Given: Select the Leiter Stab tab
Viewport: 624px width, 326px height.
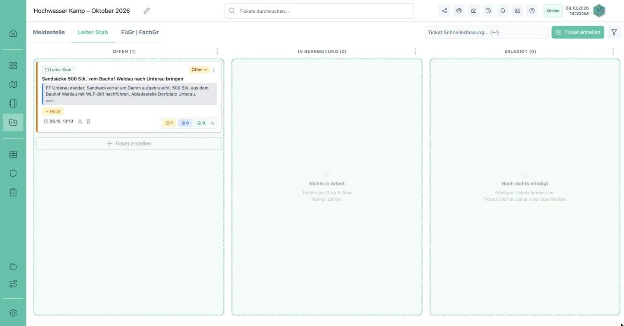Looking at the screenshot, I should (93, 32).
